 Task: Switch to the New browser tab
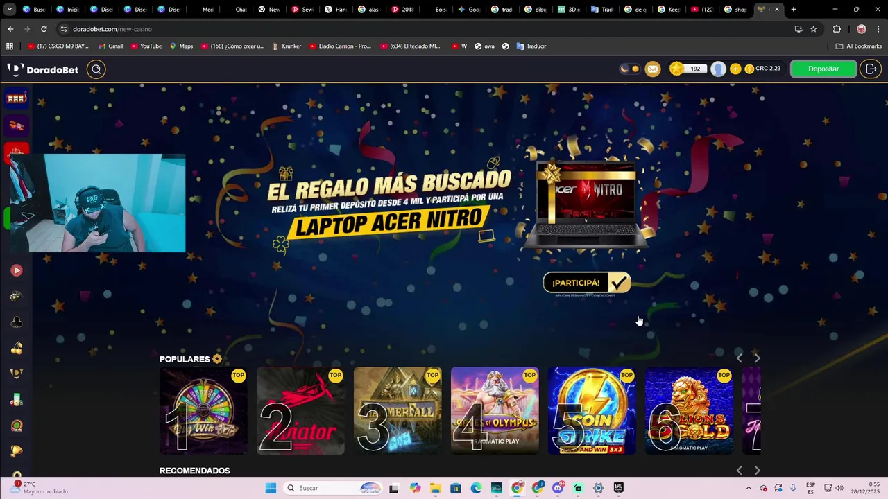point(269,10)
